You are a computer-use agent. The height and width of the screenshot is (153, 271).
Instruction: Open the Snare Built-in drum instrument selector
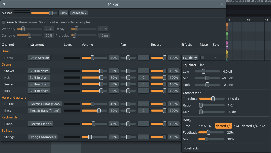tap(39, 84)
